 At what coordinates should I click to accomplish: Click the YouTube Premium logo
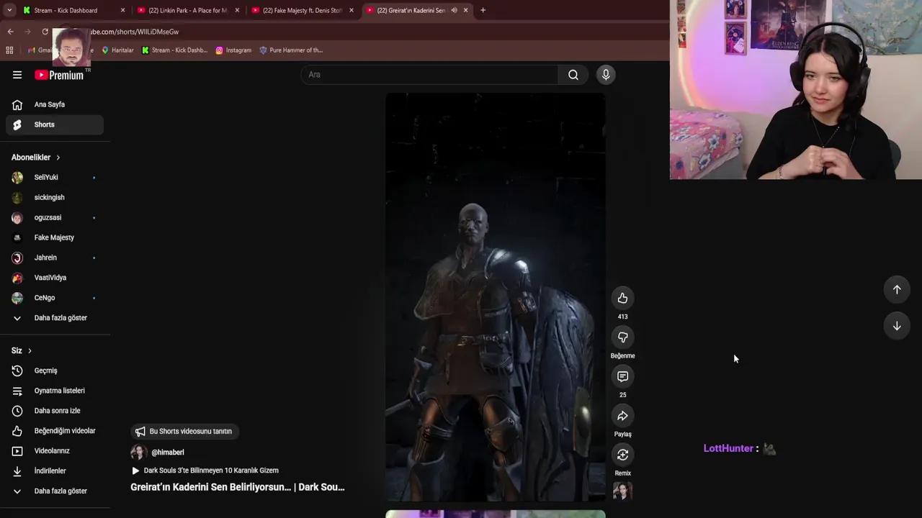[x=59, y=75]
